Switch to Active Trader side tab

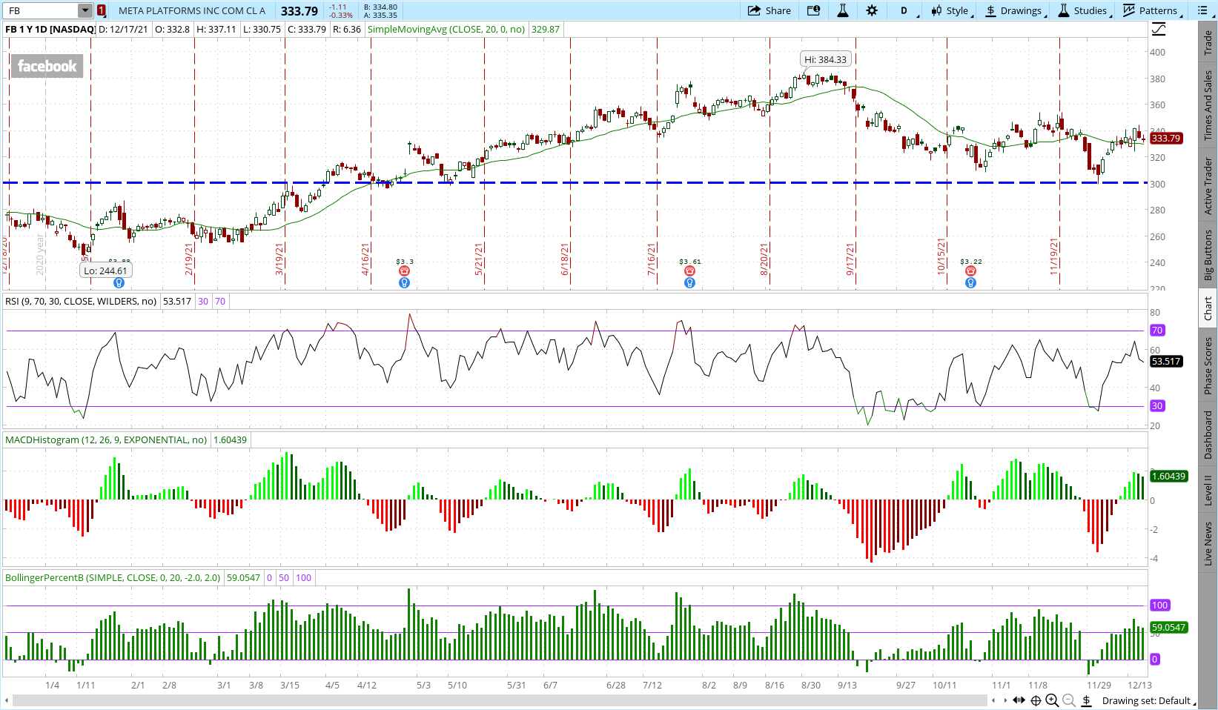1208,186
